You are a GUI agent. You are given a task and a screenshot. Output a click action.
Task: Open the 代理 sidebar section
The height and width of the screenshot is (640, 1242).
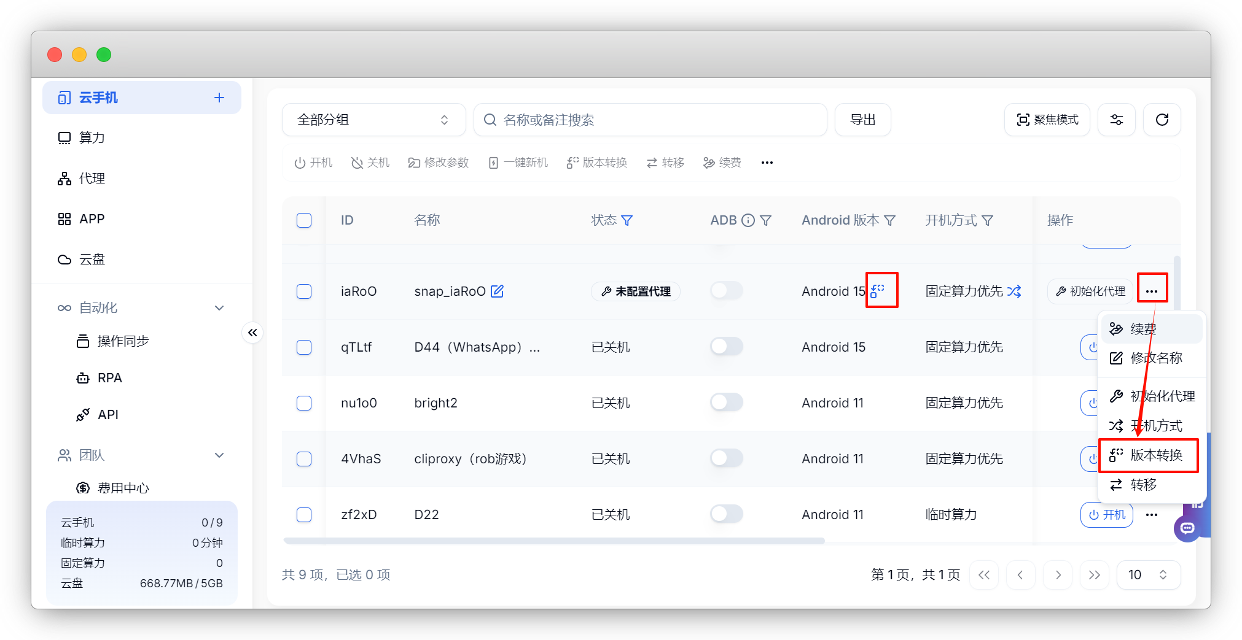141,179
